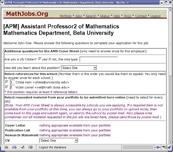Open the Search navigation link

[91, 16]
